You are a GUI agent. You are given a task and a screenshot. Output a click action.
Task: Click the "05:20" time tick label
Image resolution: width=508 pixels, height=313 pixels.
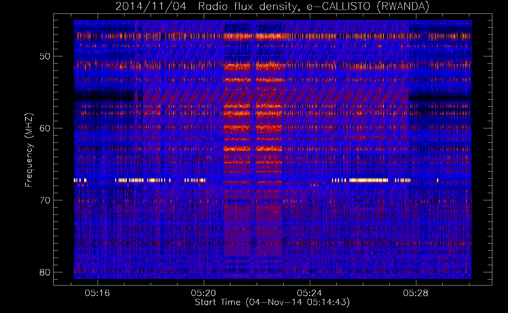[203, 293]
